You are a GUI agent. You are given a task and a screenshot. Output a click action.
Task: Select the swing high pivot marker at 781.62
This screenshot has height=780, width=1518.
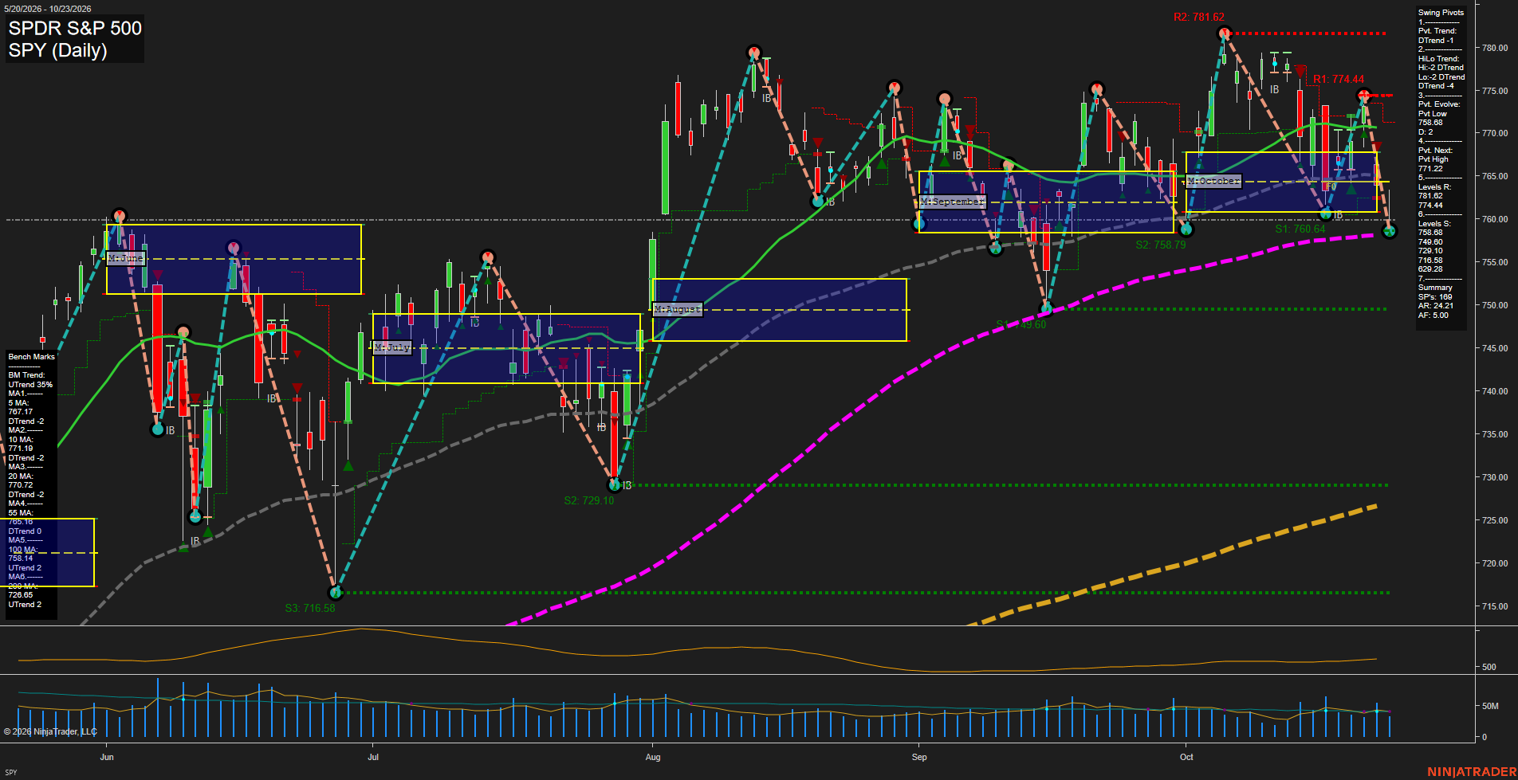coord(1225,33)
